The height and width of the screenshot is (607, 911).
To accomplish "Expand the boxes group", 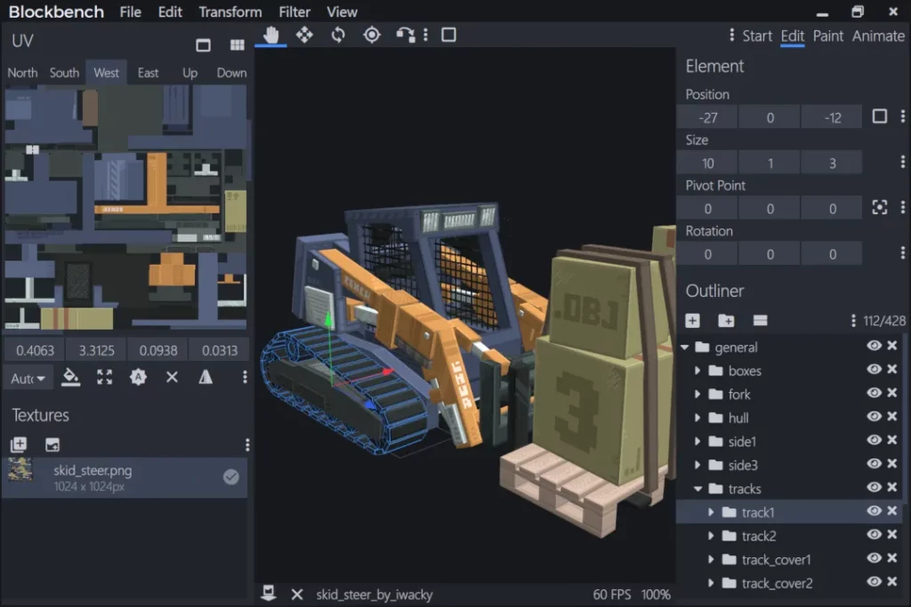I will tap(697, 371).
